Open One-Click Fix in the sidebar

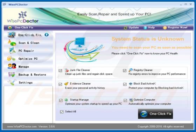tap(28, 35)
